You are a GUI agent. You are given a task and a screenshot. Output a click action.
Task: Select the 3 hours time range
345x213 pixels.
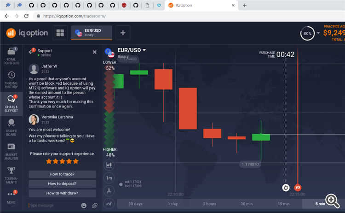209,204
